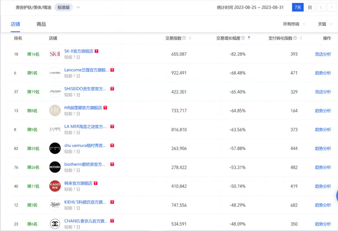Click the help icon beside 交易指数

coord(184,38)
